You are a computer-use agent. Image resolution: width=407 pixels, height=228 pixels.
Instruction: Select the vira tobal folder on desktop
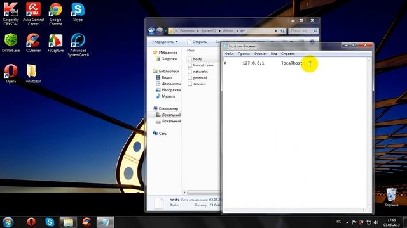(x=33, y=73)
